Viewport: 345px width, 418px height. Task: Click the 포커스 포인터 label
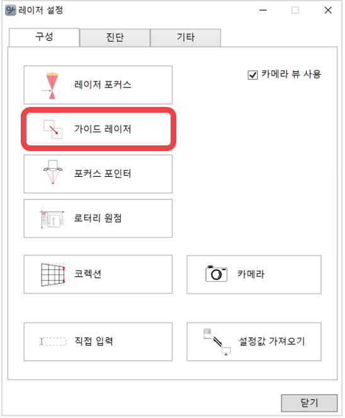[x=103, y=174]
